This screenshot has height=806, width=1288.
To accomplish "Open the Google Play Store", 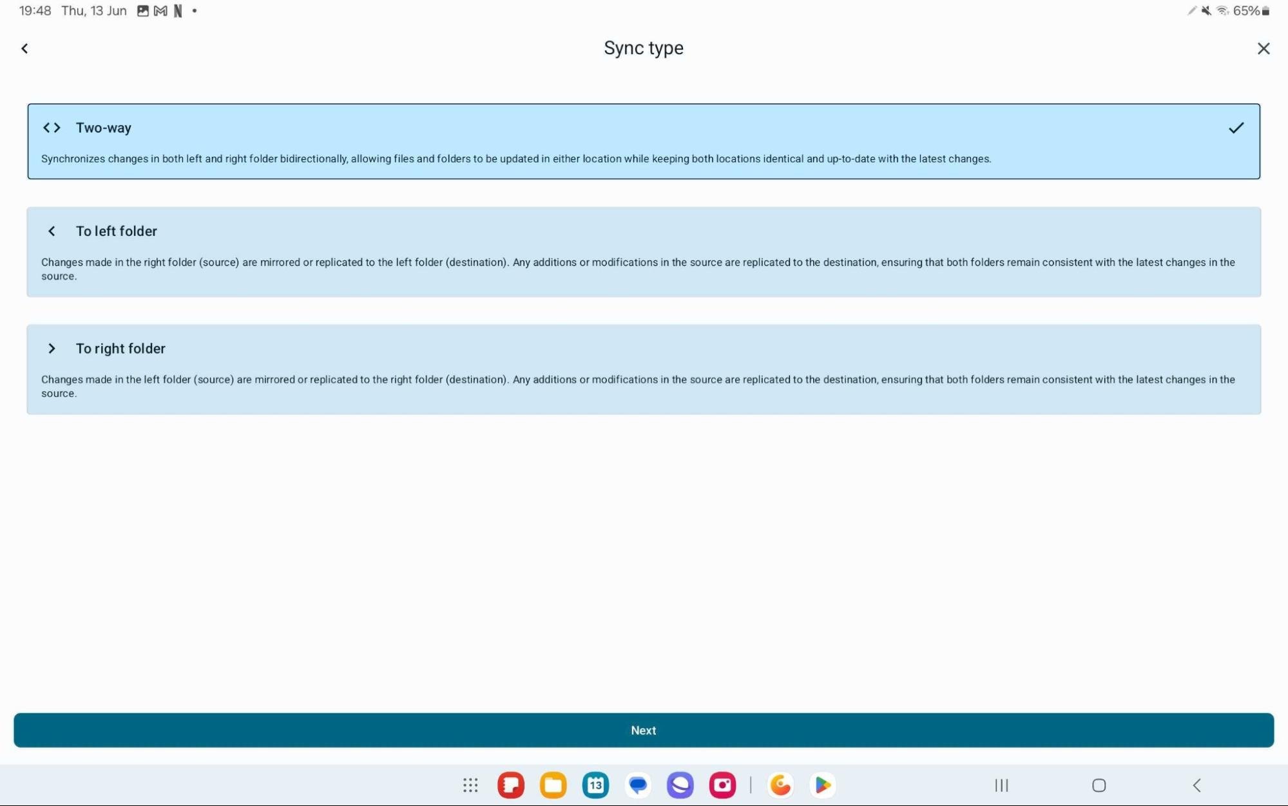I will coord(823,785).
